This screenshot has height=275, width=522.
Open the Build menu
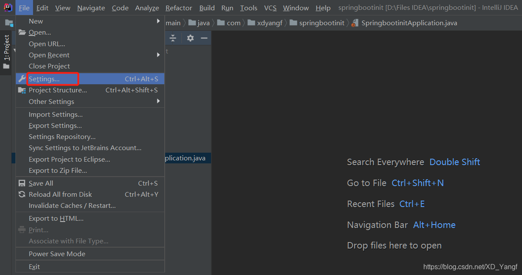(x=207, y=8)
